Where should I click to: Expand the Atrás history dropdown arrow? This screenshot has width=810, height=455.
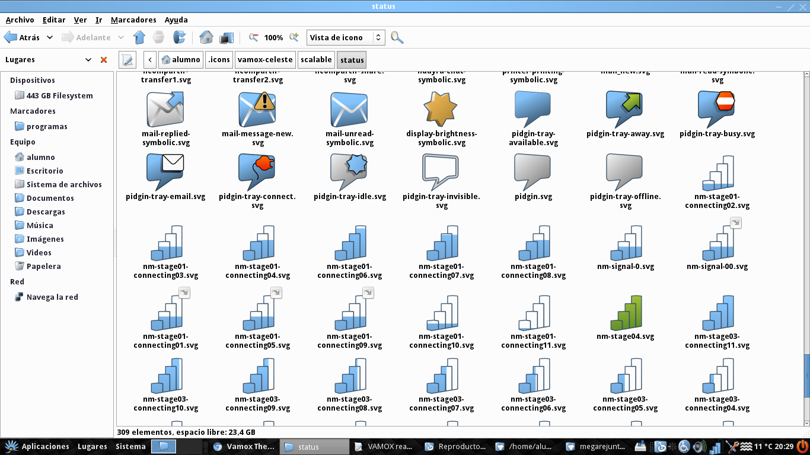point(49,37)
